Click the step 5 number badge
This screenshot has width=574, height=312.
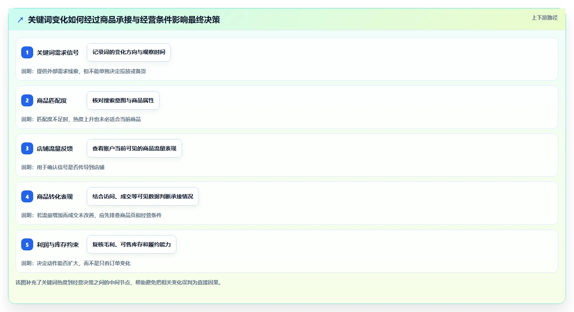27,244
